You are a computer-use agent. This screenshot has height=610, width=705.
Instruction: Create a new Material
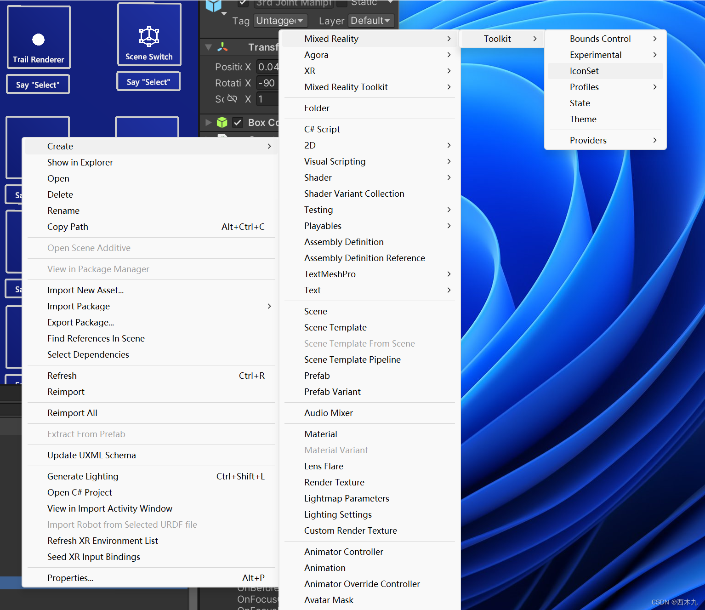click(x=370, y=434)
